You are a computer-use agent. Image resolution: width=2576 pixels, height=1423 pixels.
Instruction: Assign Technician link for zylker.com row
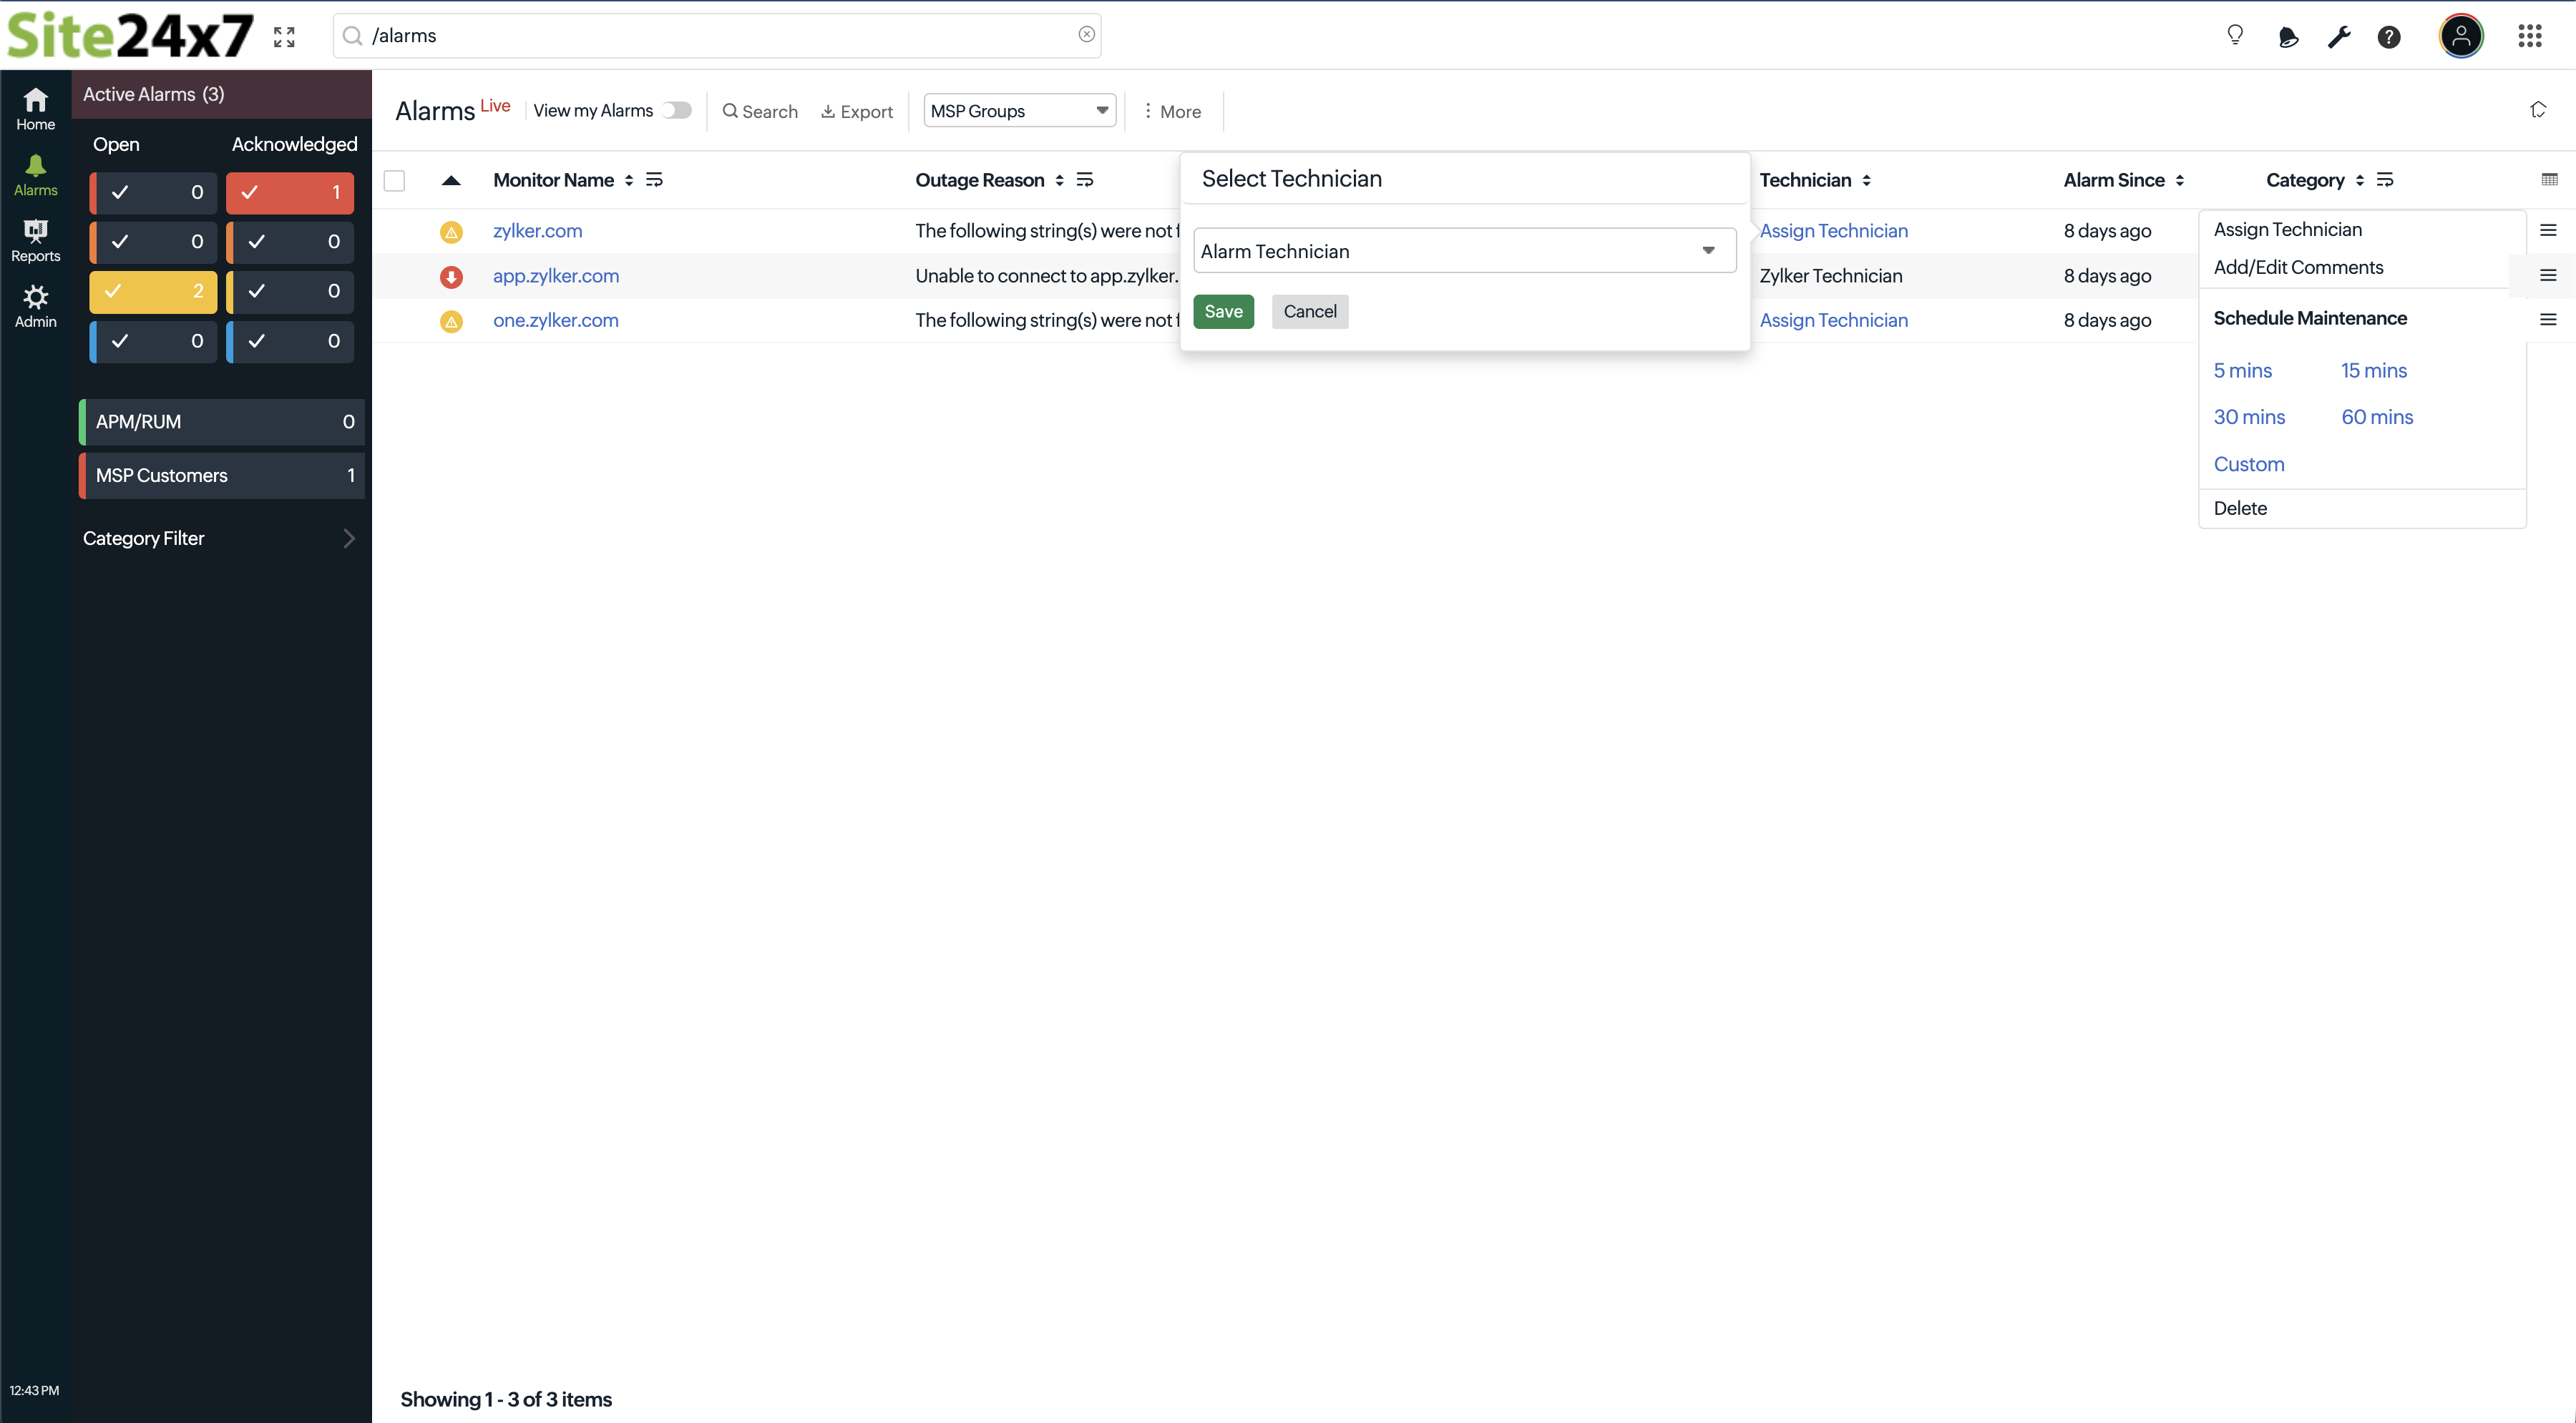click(1834, 231)
